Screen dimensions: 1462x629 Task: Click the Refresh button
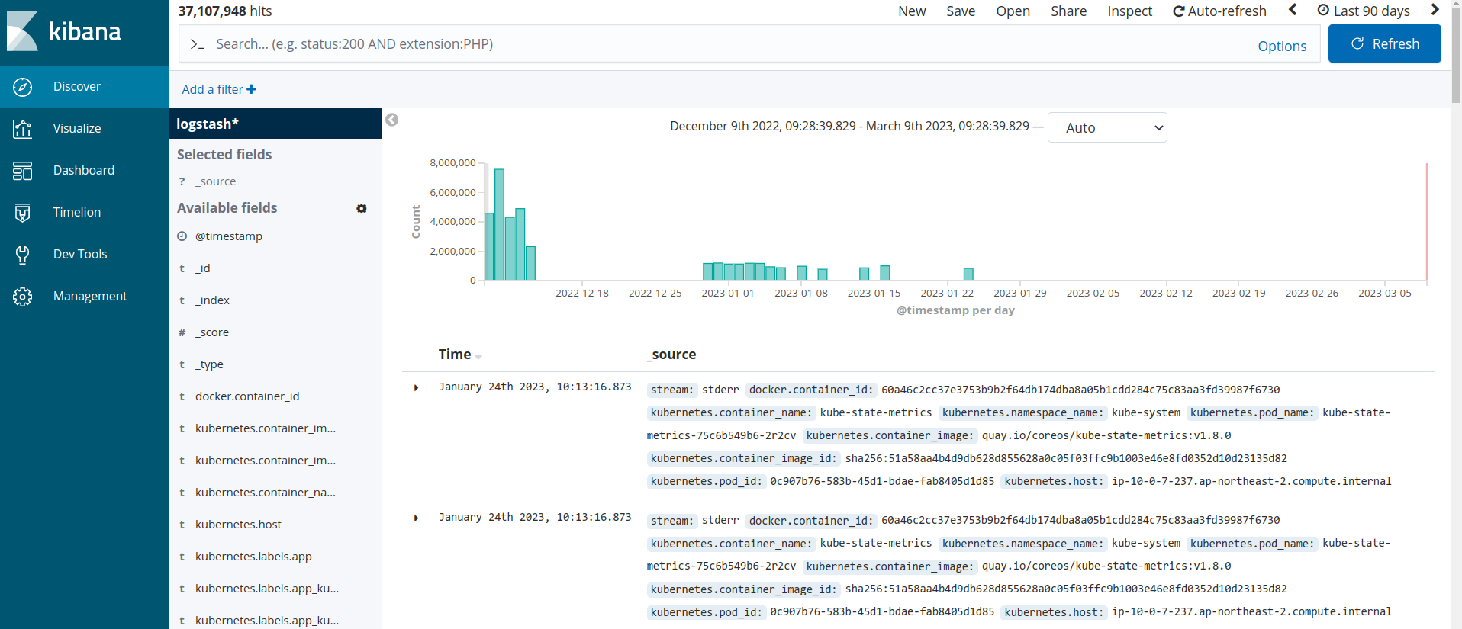point(1384,43)
